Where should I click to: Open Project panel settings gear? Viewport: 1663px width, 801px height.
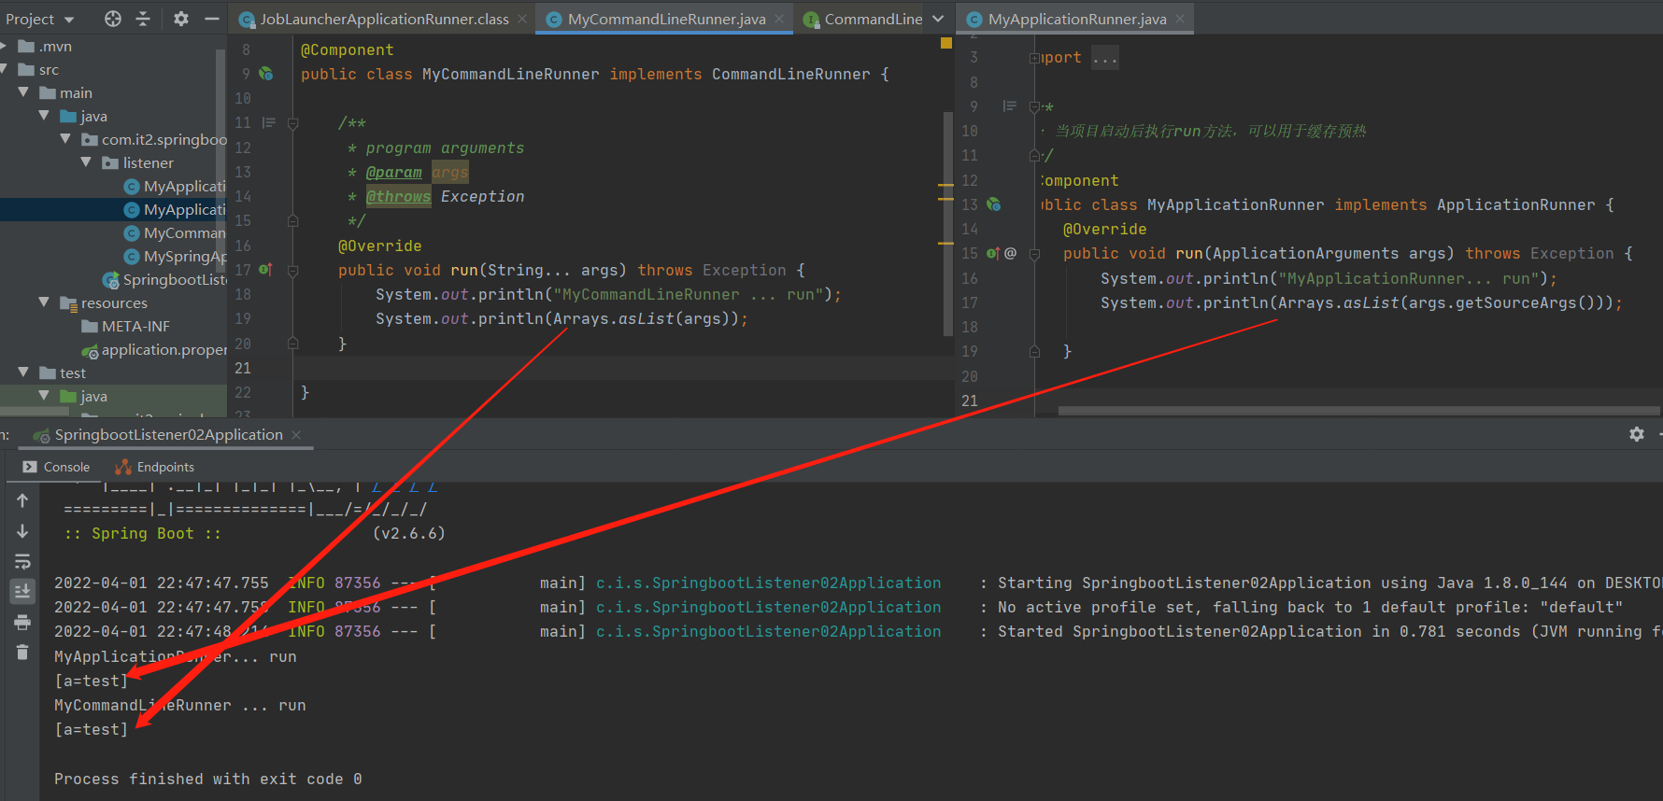point(181,19)
